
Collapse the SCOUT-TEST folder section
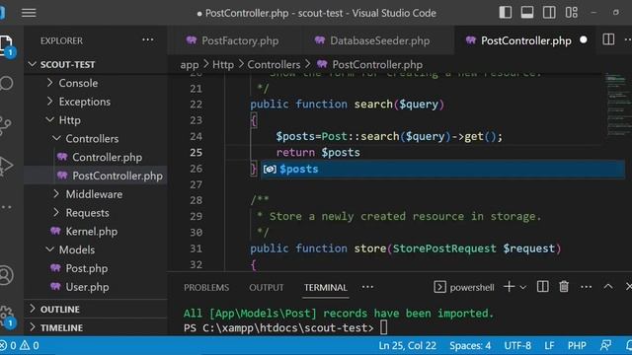click(96, 64)
